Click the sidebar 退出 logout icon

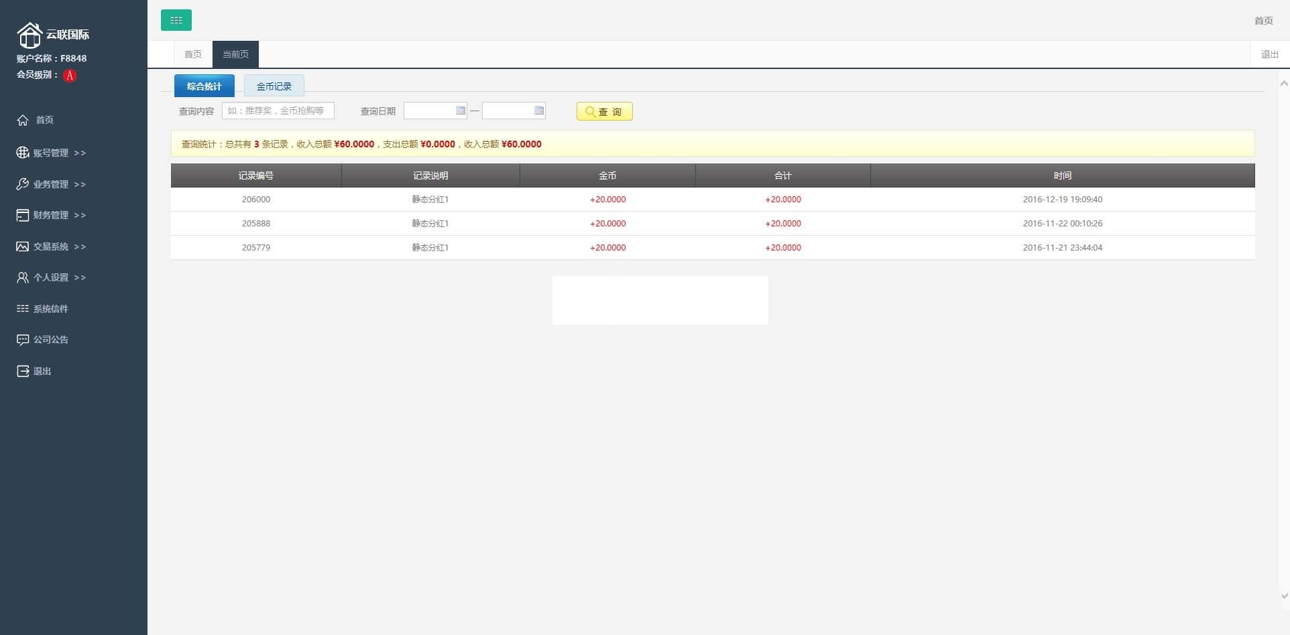23,371
